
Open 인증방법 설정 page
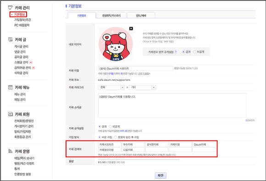click(x=22, y=174)
